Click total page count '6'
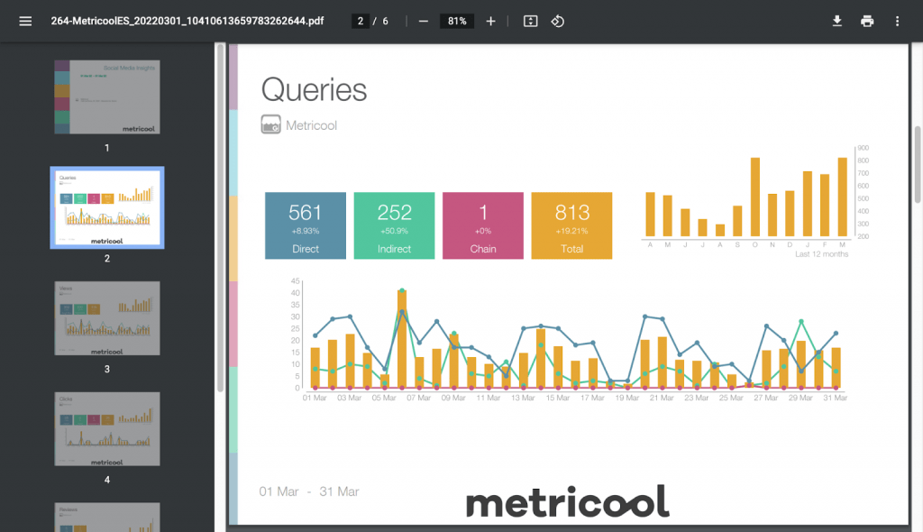This screenshot has height=532, width=923. click(386, 22)
